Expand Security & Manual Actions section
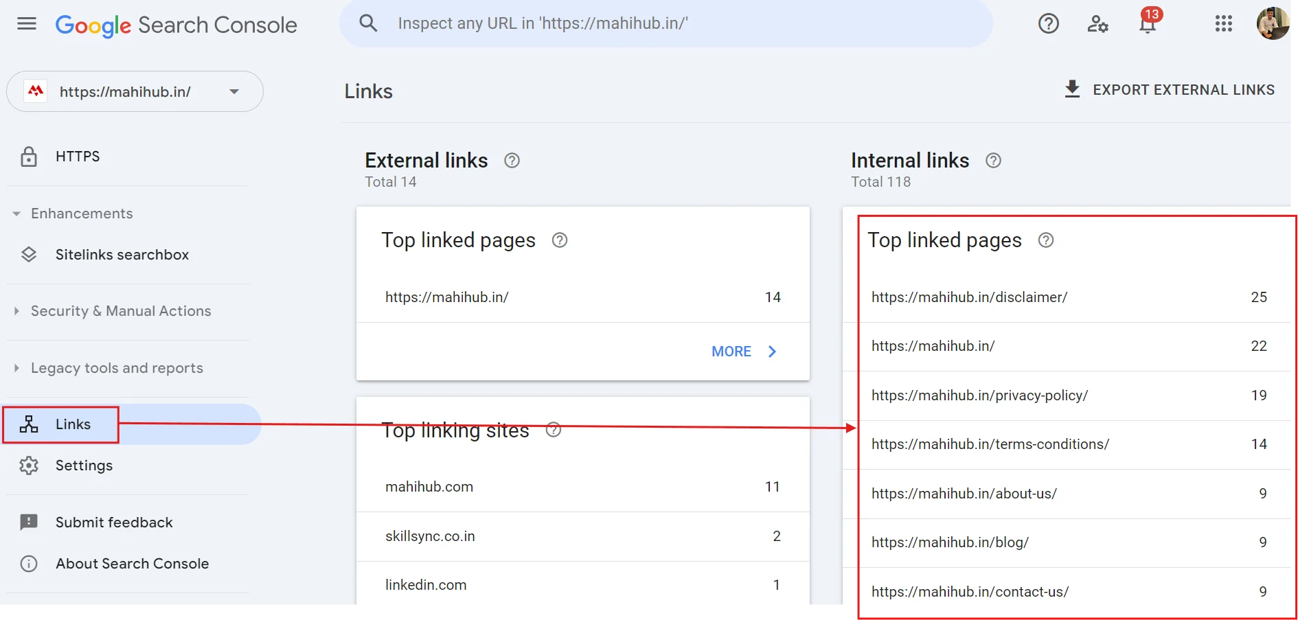The image size is (1298, 620). coord(16,311)
